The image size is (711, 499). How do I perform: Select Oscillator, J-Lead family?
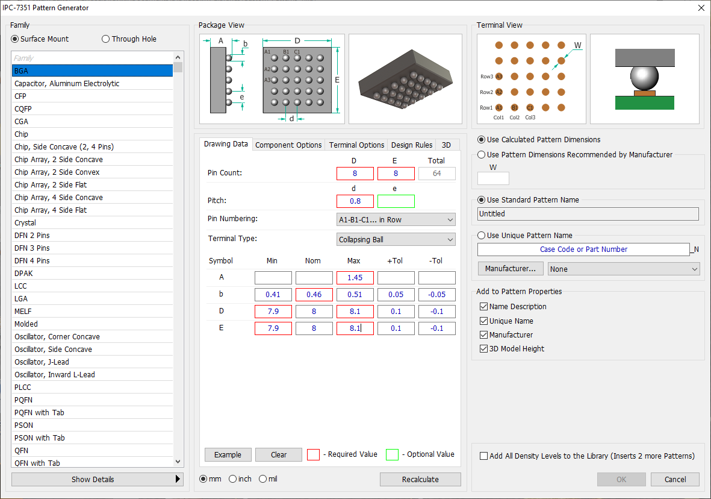coord(92,362)
